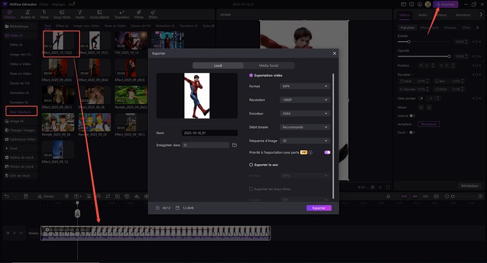Click the purple Exporter button in dialog

tap(319, 208)
